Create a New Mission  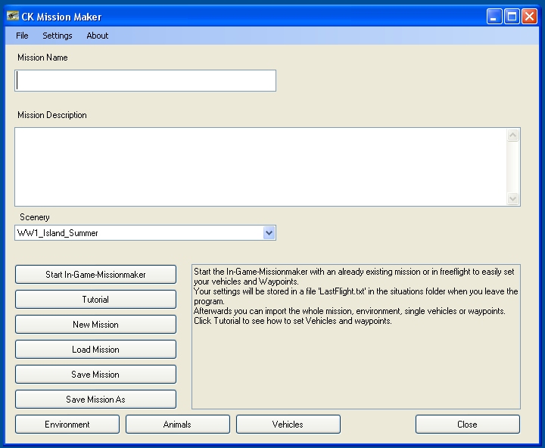tap(95, 325)
